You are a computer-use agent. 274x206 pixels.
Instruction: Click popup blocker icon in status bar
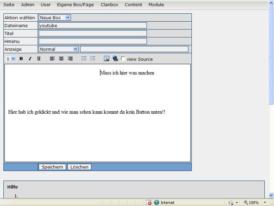click(149, 203)
